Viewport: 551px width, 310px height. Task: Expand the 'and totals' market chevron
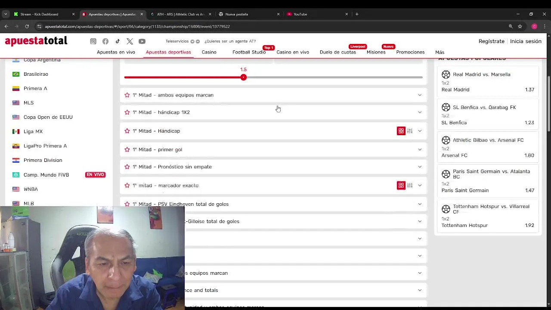point(420,290)
